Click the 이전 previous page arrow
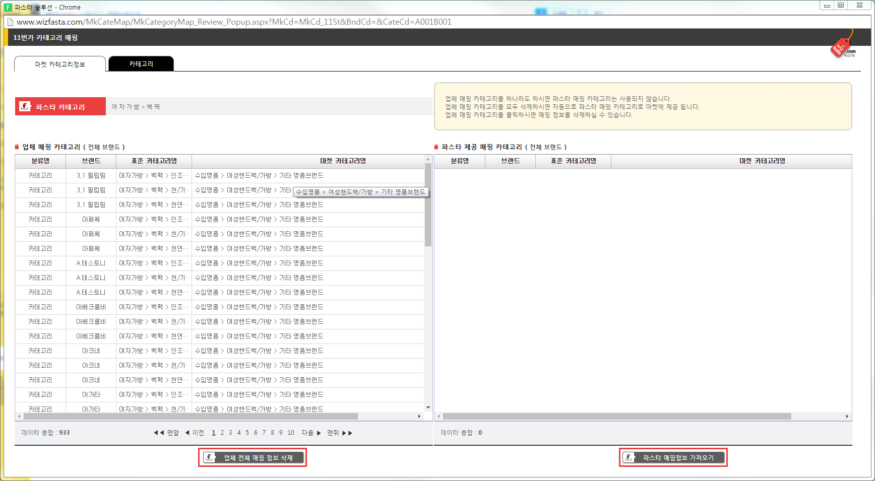The height and width of the screenshot is (481, 875). [x=195, y=433]
